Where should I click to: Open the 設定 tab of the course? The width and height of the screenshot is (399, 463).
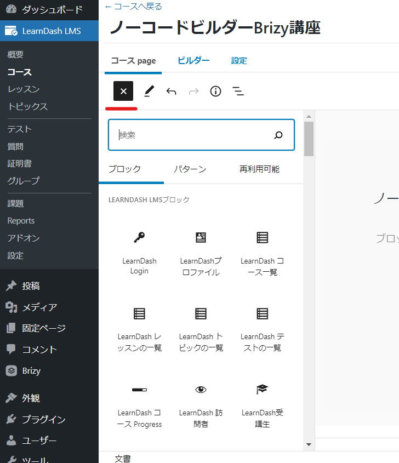click(x=239, y=61)
